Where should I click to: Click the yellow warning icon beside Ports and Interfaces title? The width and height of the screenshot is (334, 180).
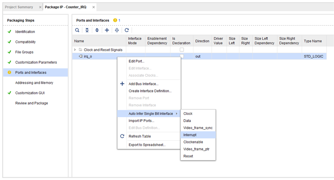pos(115,20)
